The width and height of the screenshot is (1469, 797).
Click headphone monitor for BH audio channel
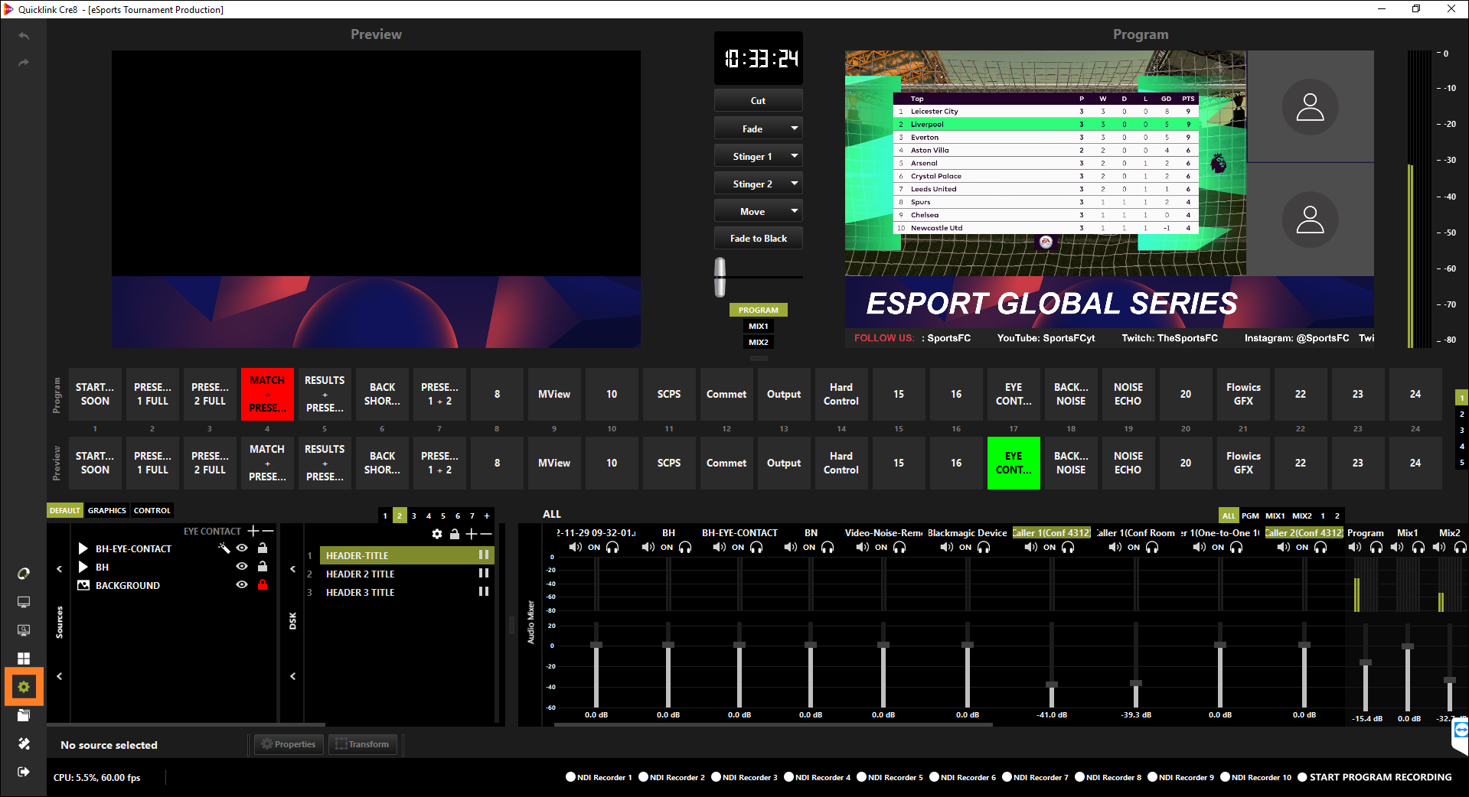coord(685,547)
